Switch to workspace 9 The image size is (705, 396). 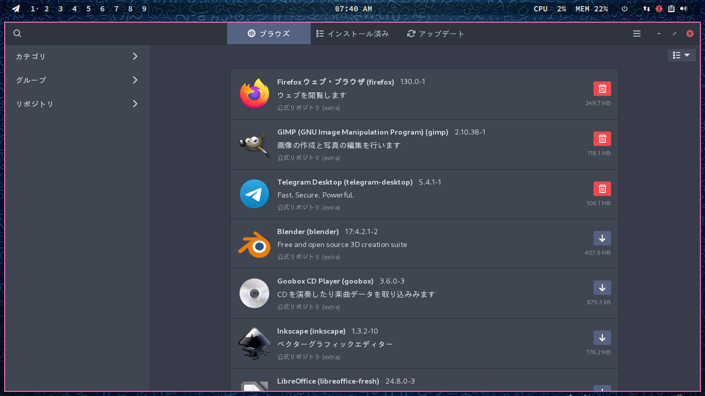tap(144, 9)
